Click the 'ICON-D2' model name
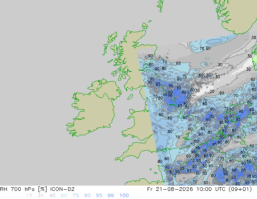Screen dimensions: 257x199 point(62,189)
